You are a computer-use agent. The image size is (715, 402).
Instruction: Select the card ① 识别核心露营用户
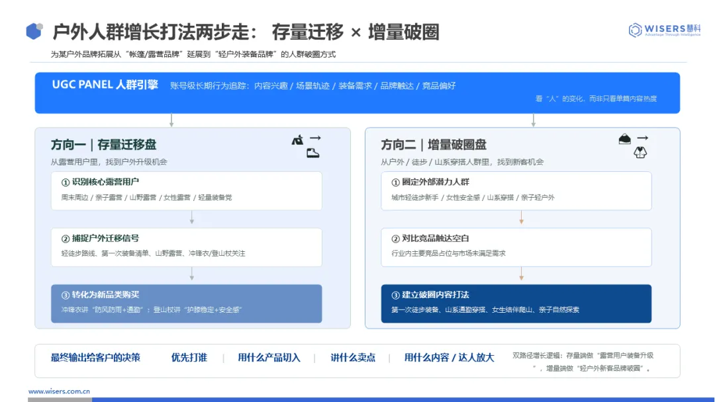click(x=187, y=191)
